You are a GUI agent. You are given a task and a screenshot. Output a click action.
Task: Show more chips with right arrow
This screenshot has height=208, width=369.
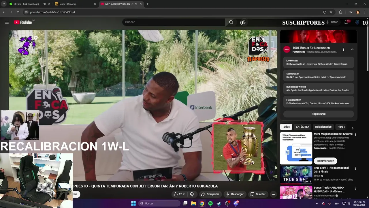[x=352, y=128]
